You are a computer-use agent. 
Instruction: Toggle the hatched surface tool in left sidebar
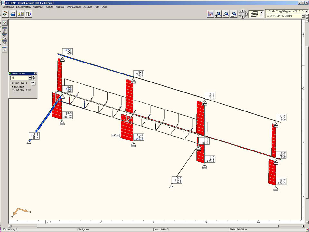tap(5, 37)
